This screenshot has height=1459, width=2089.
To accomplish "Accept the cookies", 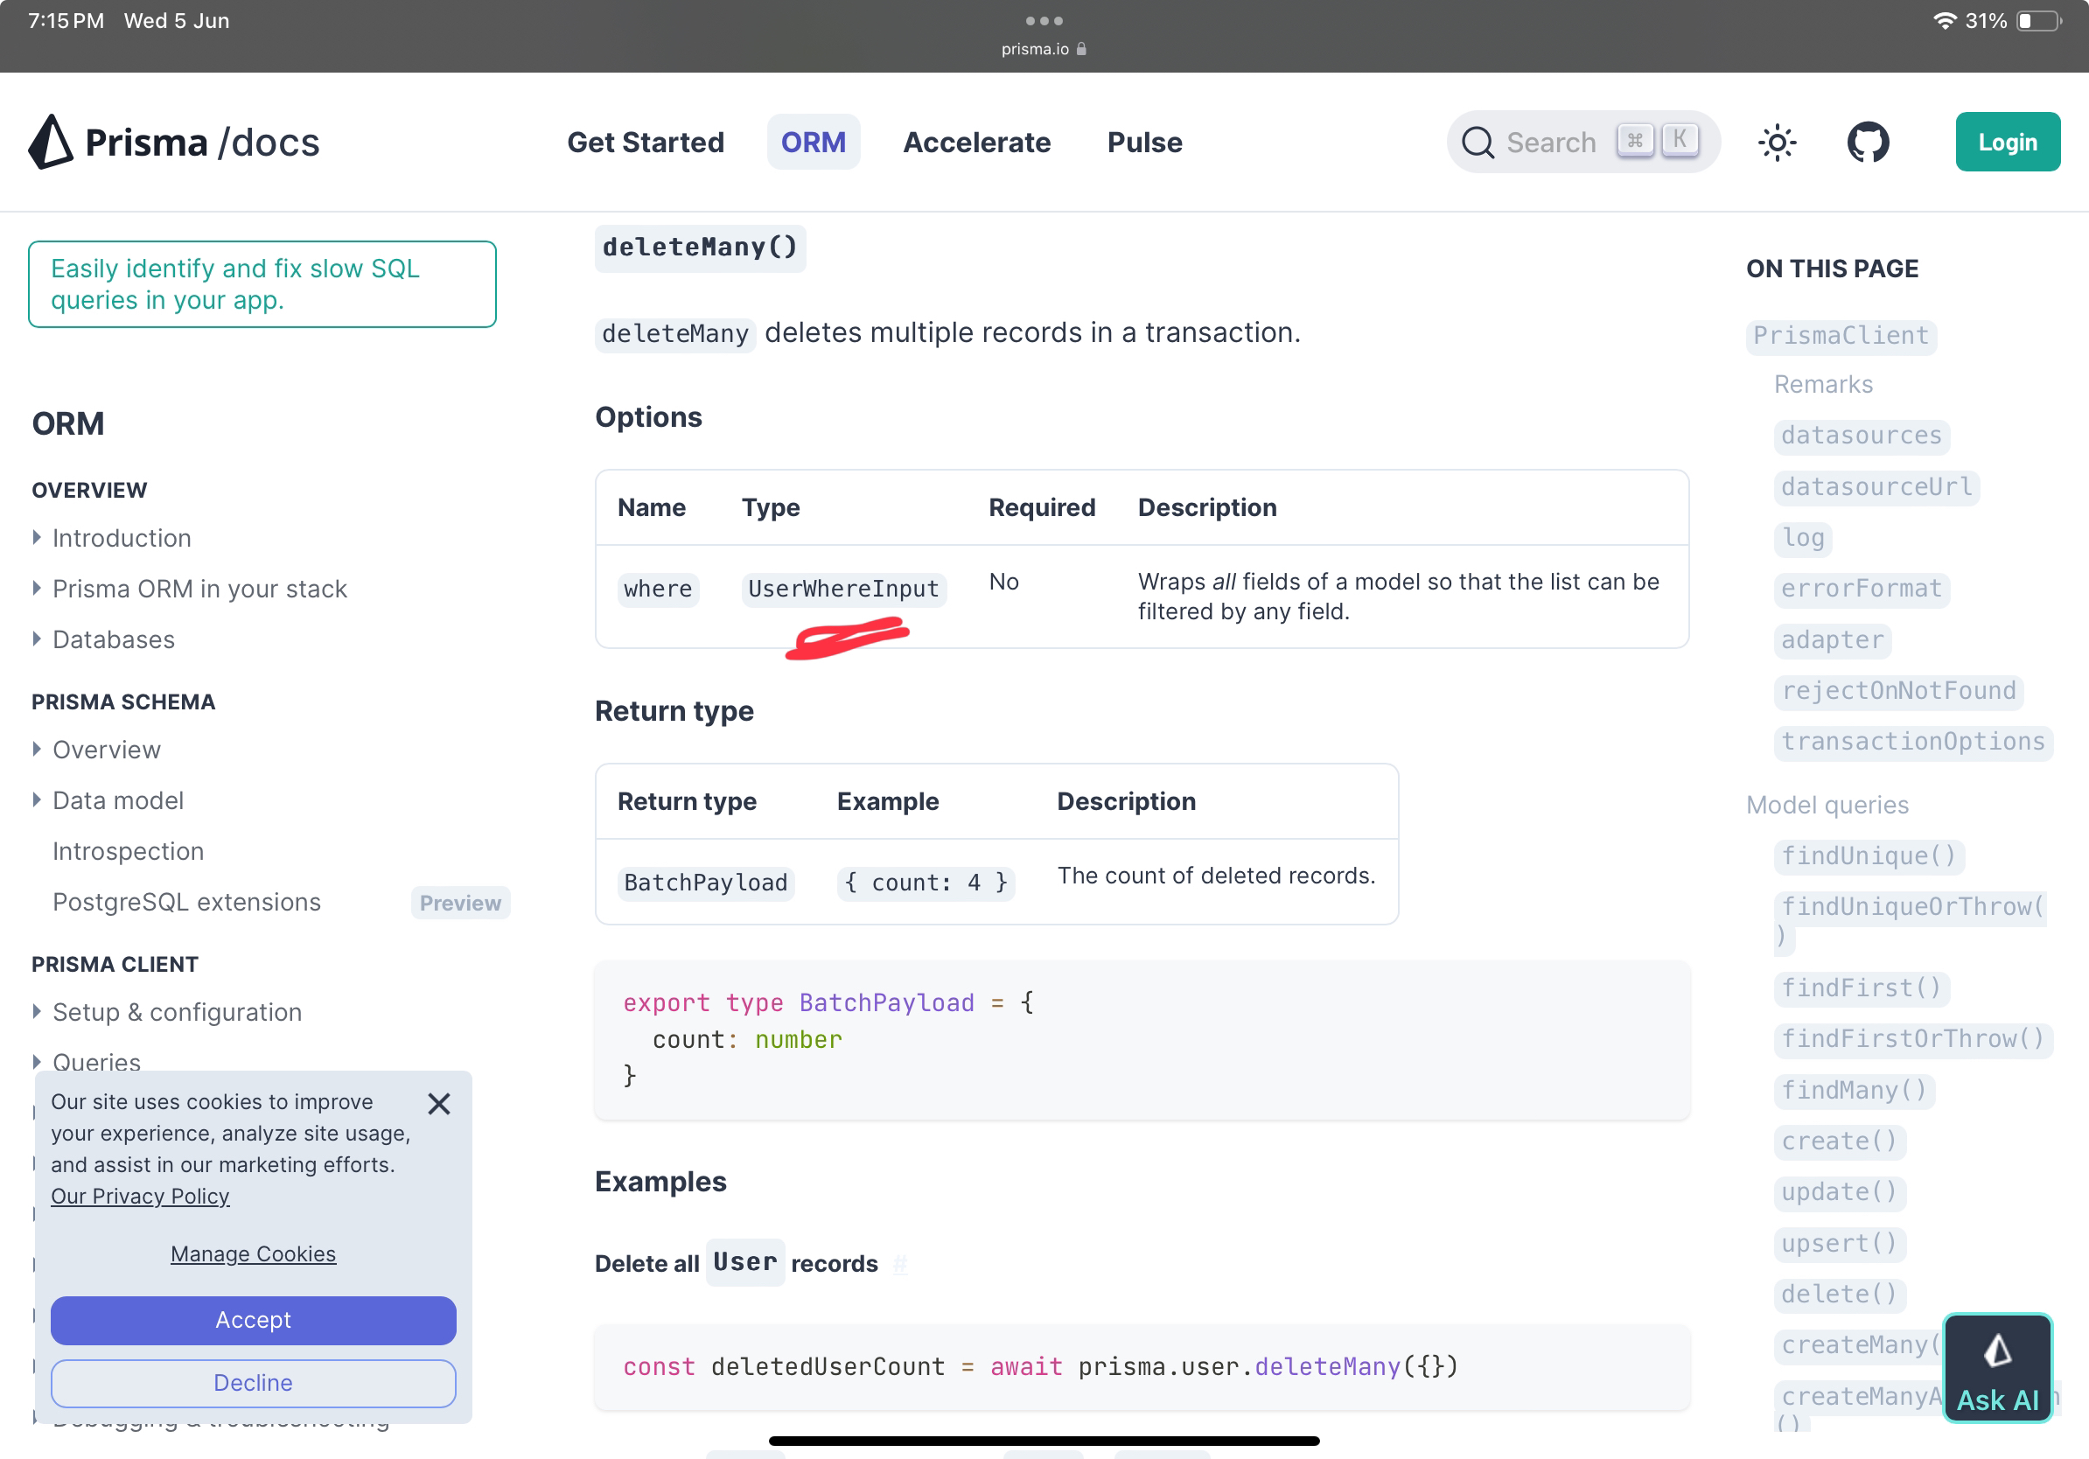I will pos(253,1320).
